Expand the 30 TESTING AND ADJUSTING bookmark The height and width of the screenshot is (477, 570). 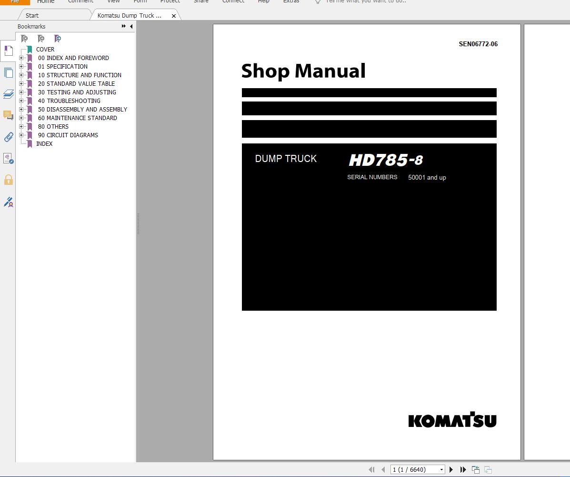click(x=21, y=92)
